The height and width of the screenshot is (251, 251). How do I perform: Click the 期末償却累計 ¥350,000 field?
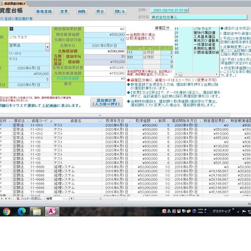pyautogui.click(x=105, y=68)
